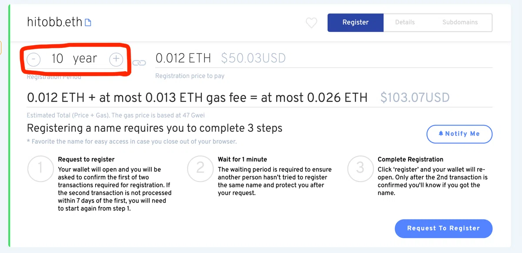Screen dimensions: 522x253
Task: Favorite the name with the heart icon
Action: pos(311,23)
